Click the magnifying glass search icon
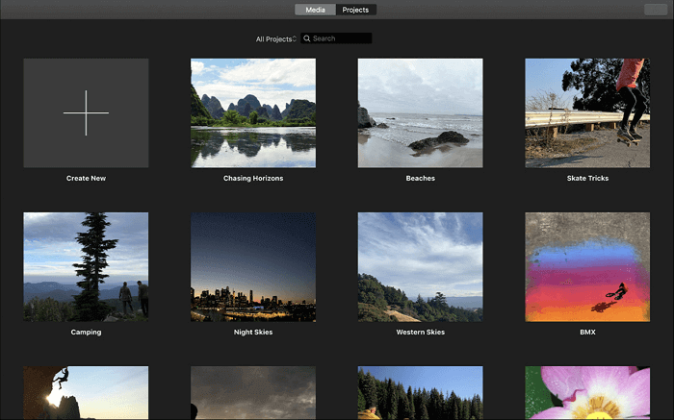 [x=306, y=38]
